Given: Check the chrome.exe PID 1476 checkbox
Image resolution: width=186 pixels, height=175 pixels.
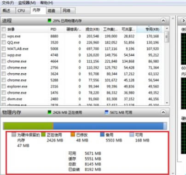Looking at the screenshot, I should [4, 93].
